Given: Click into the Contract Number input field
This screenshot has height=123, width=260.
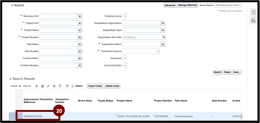Looking at the screenshot, I should coord(58,65).
